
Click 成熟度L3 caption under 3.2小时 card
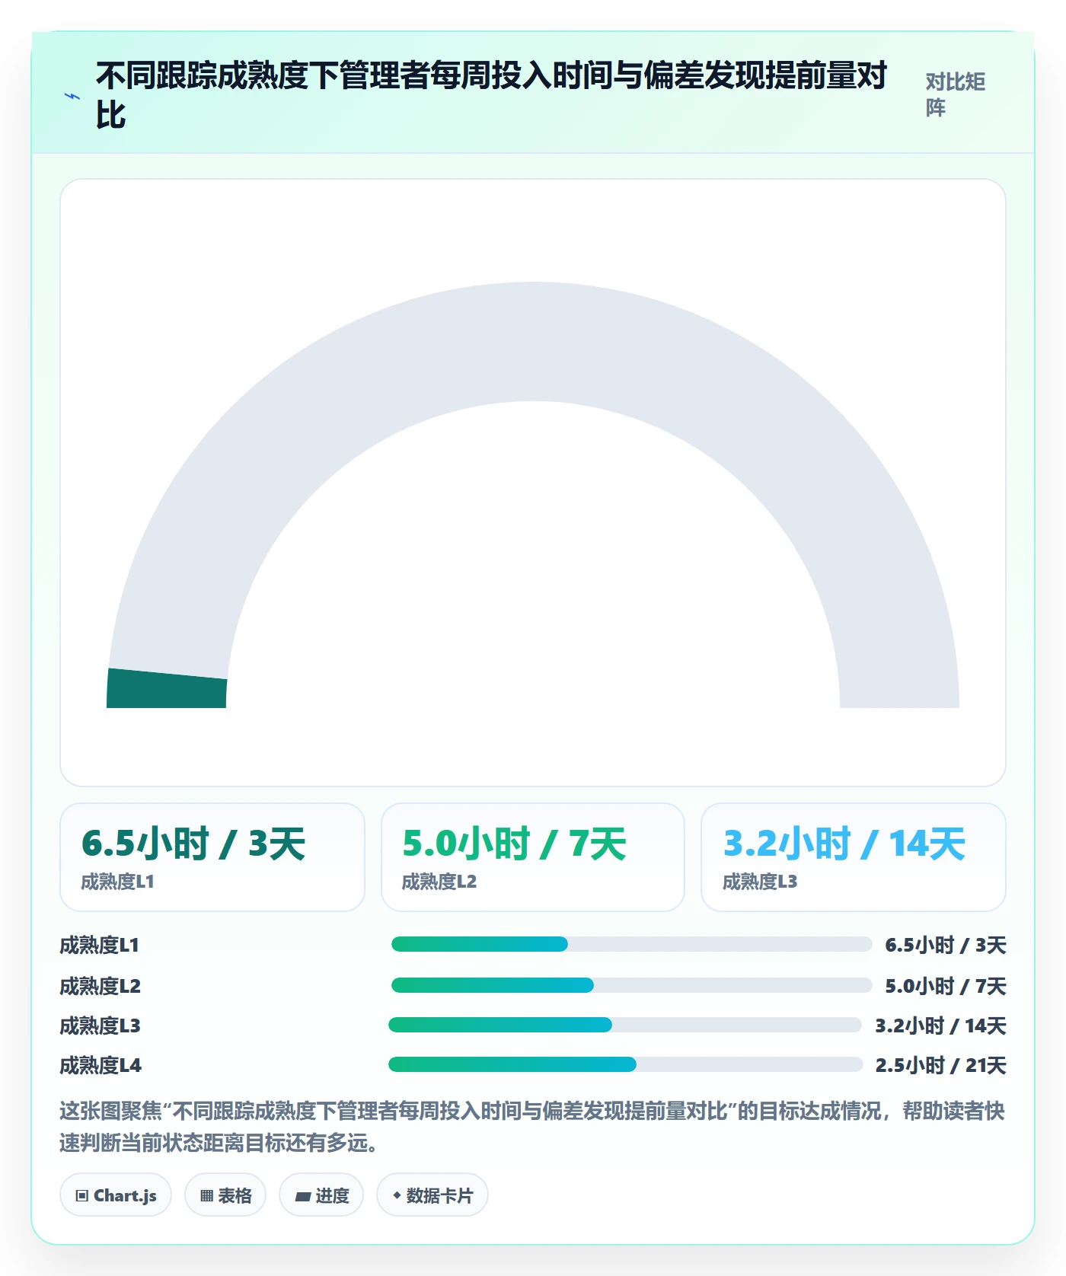[x=760, y=882]
